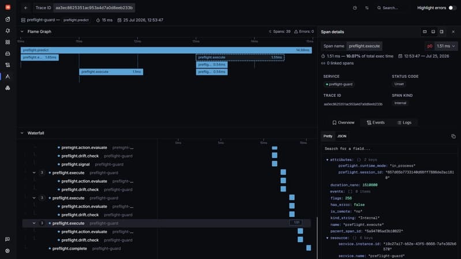Click the Unset status code badge

coord(399,84)
